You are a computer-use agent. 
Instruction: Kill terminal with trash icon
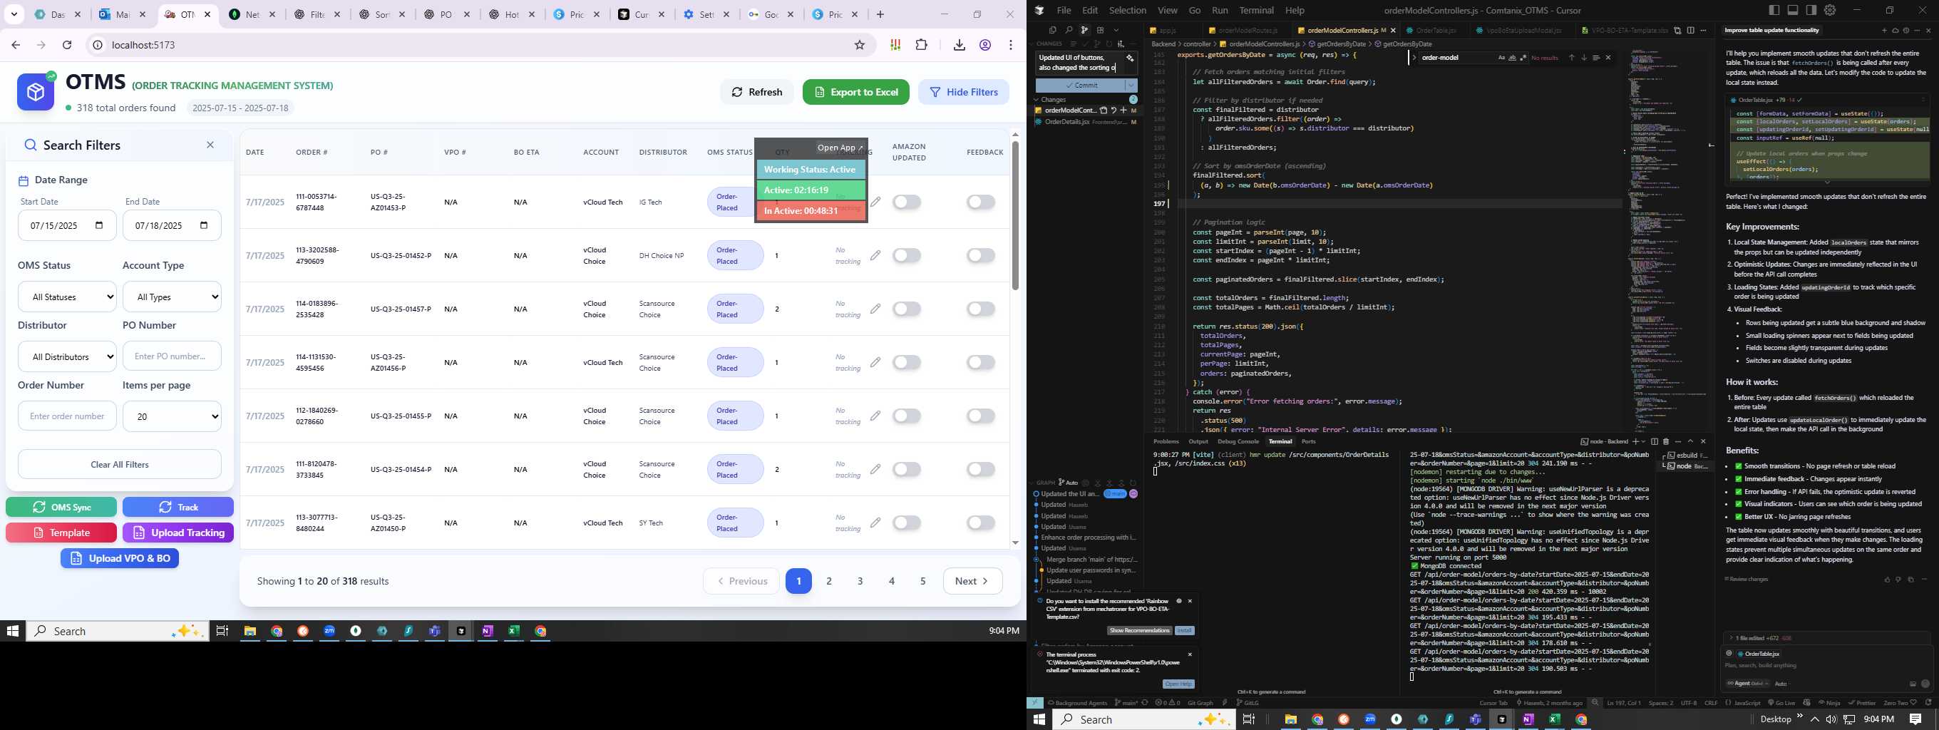point(1666,442)
